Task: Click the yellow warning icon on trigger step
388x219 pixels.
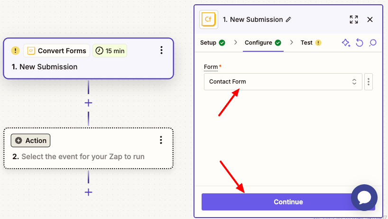Action: coord(15,50)
